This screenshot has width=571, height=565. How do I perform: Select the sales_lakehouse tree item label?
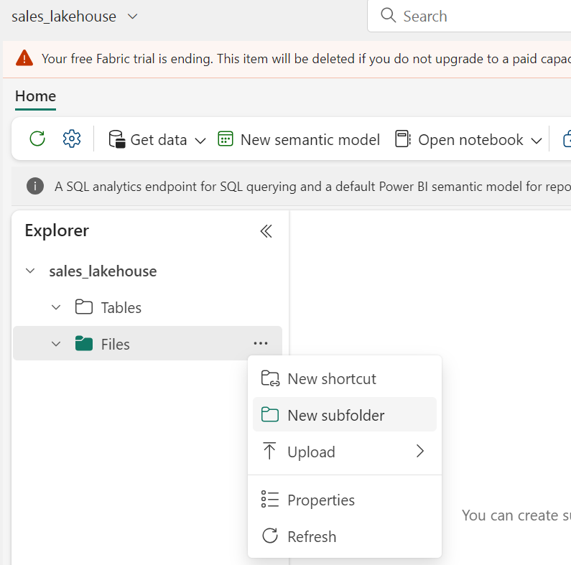pos(103,271)
